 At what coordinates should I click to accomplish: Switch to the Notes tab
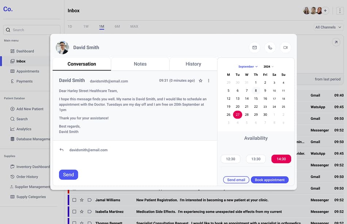(140, 64)
